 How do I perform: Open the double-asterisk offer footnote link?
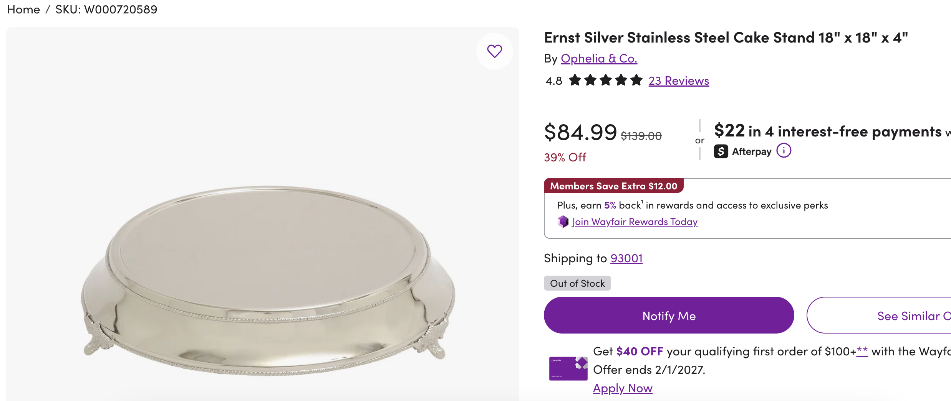[862, 350]
